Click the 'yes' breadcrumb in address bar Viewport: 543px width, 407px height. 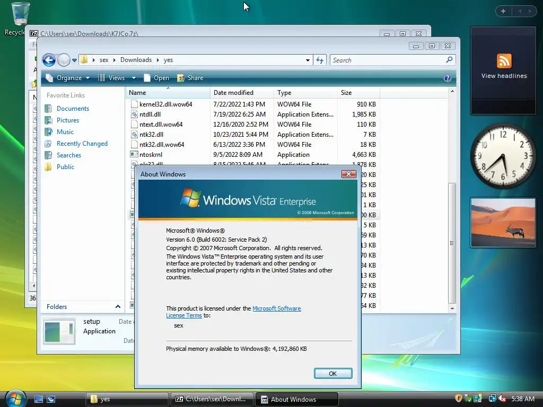[x=168, y=60]
